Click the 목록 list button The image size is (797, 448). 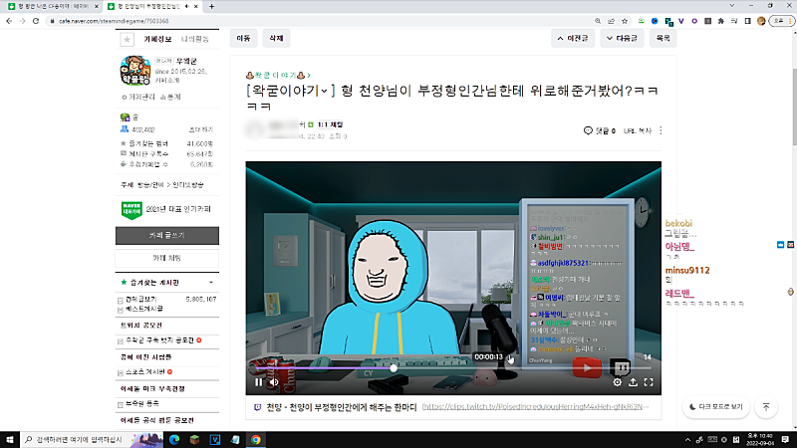click(x=663, y=38)
